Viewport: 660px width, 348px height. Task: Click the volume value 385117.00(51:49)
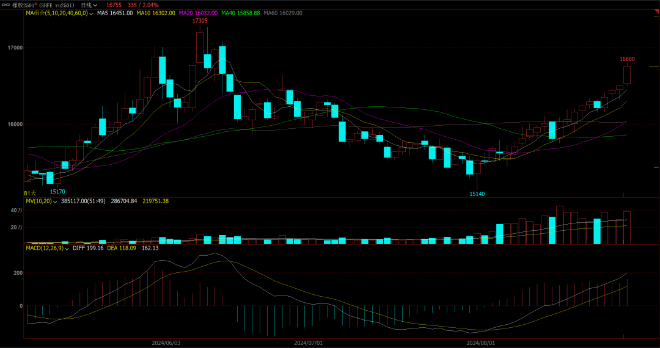click(84, 201)
